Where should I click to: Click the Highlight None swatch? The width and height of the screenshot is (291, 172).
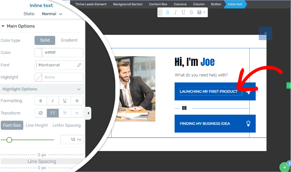pos(38,77)
